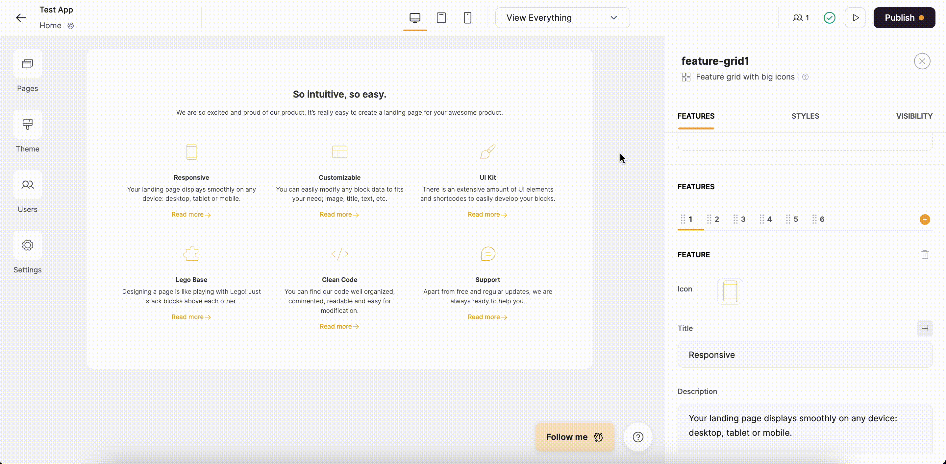
Task: Edit the Description text field
Action: click(x=804, y=426)
